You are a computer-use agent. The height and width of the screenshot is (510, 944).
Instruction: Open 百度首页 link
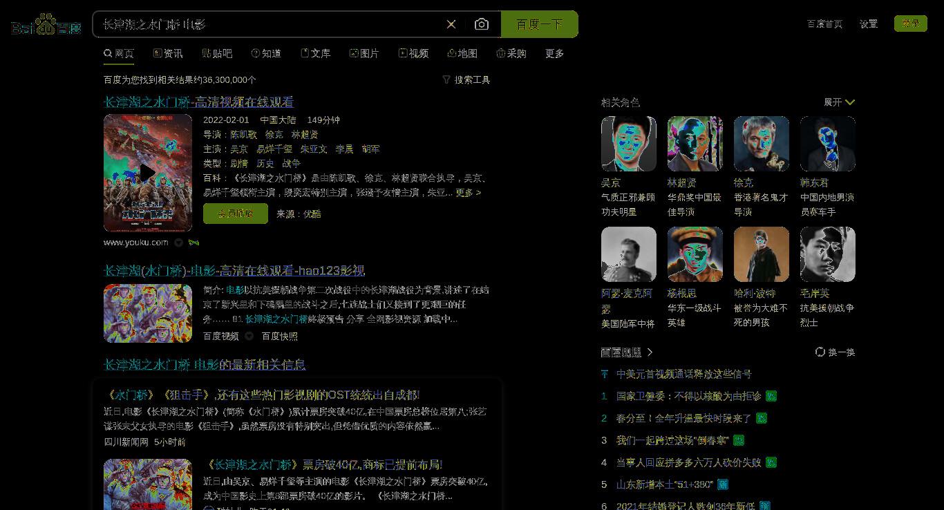tap(824, 23)
